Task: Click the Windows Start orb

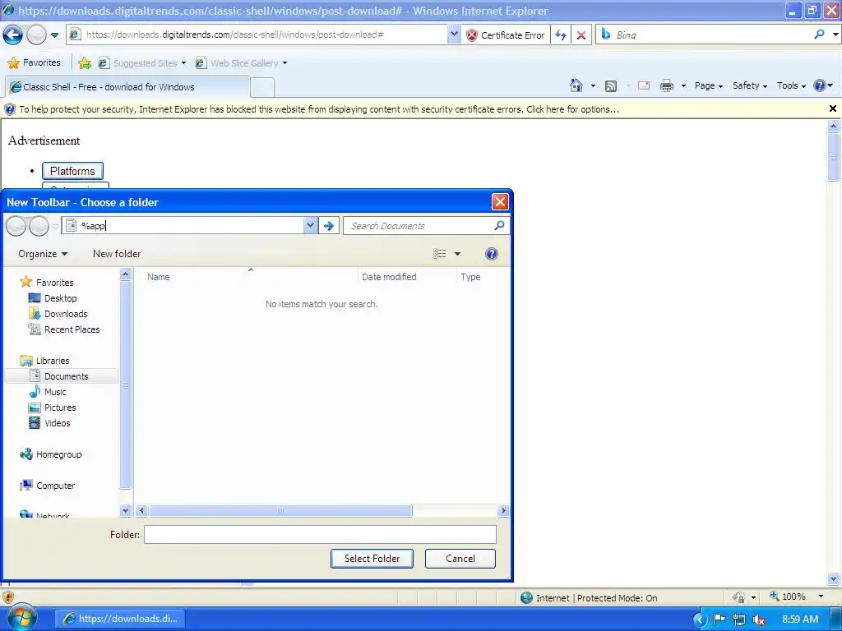Action: click(x=21, y=617)
